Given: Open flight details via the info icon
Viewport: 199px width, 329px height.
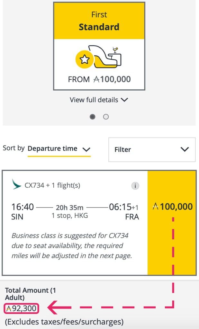Looking at the screenshot, I should coord(135,186).
